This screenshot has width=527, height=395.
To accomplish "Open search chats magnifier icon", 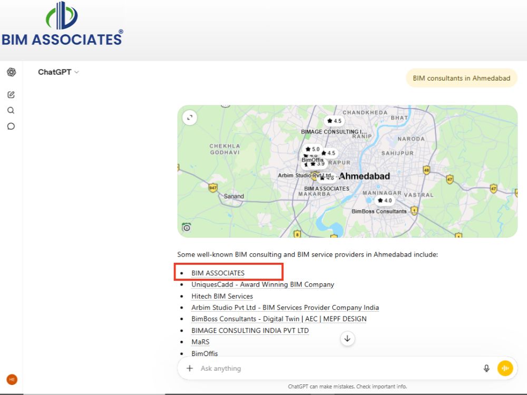I will tap(11, 110).
